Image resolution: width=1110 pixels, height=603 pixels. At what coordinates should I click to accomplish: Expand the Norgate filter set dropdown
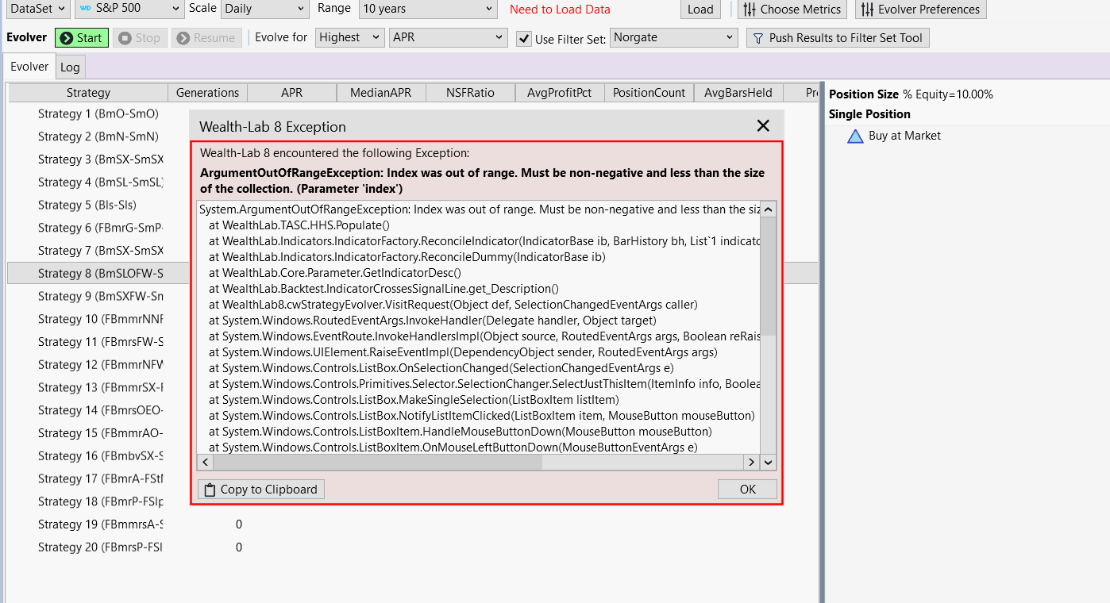[x=674, y=37]
